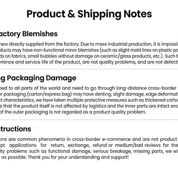Click the line mentioning mass industrial production
This screenshot has width=178, height=178.
tap(89, 44)
